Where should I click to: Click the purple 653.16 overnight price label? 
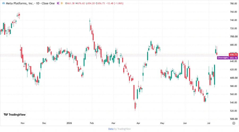click(x=233, y=58)
